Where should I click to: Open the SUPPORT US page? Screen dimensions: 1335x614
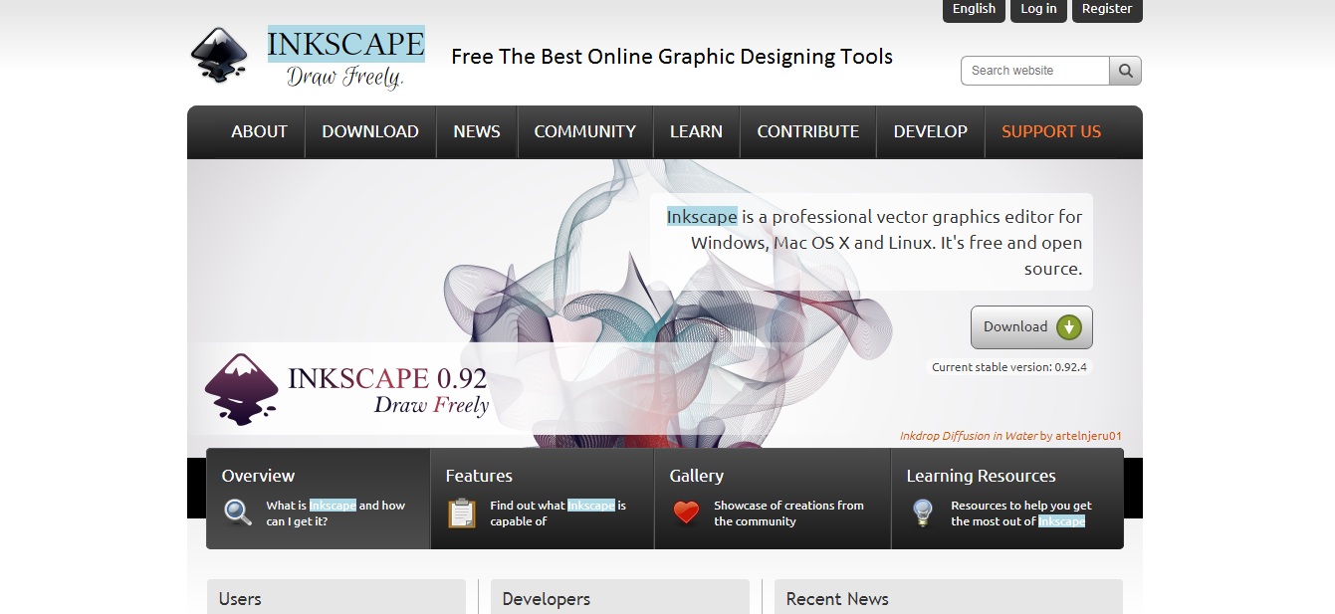1050,130
